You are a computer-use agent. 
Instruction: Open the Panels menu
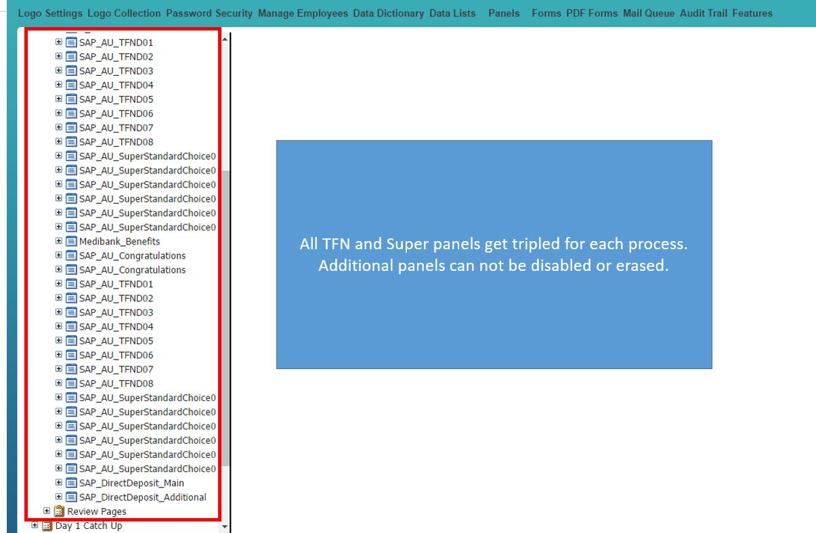click(504, 13)
